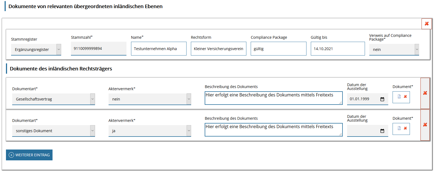Remove the Gesellschaftsvertrag document row
This screenshot has height=172, width=434.
(425, 93)
